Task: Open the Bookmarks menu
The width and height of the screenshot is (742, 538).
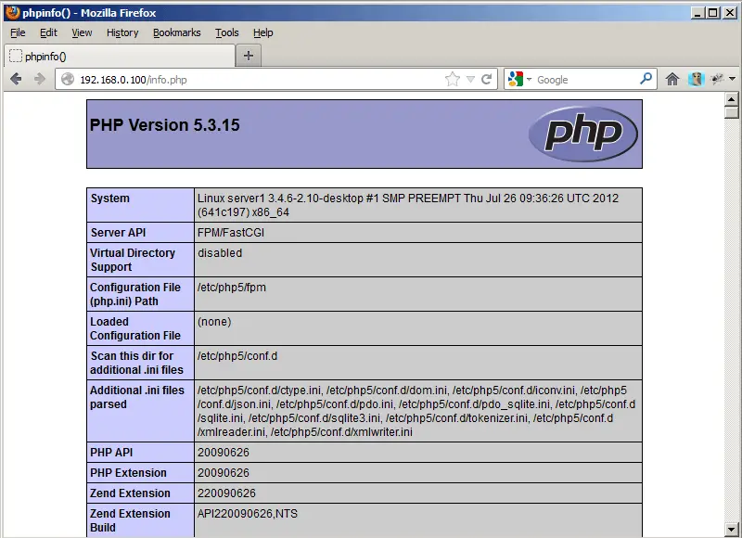Action: [x=176, y=32]
